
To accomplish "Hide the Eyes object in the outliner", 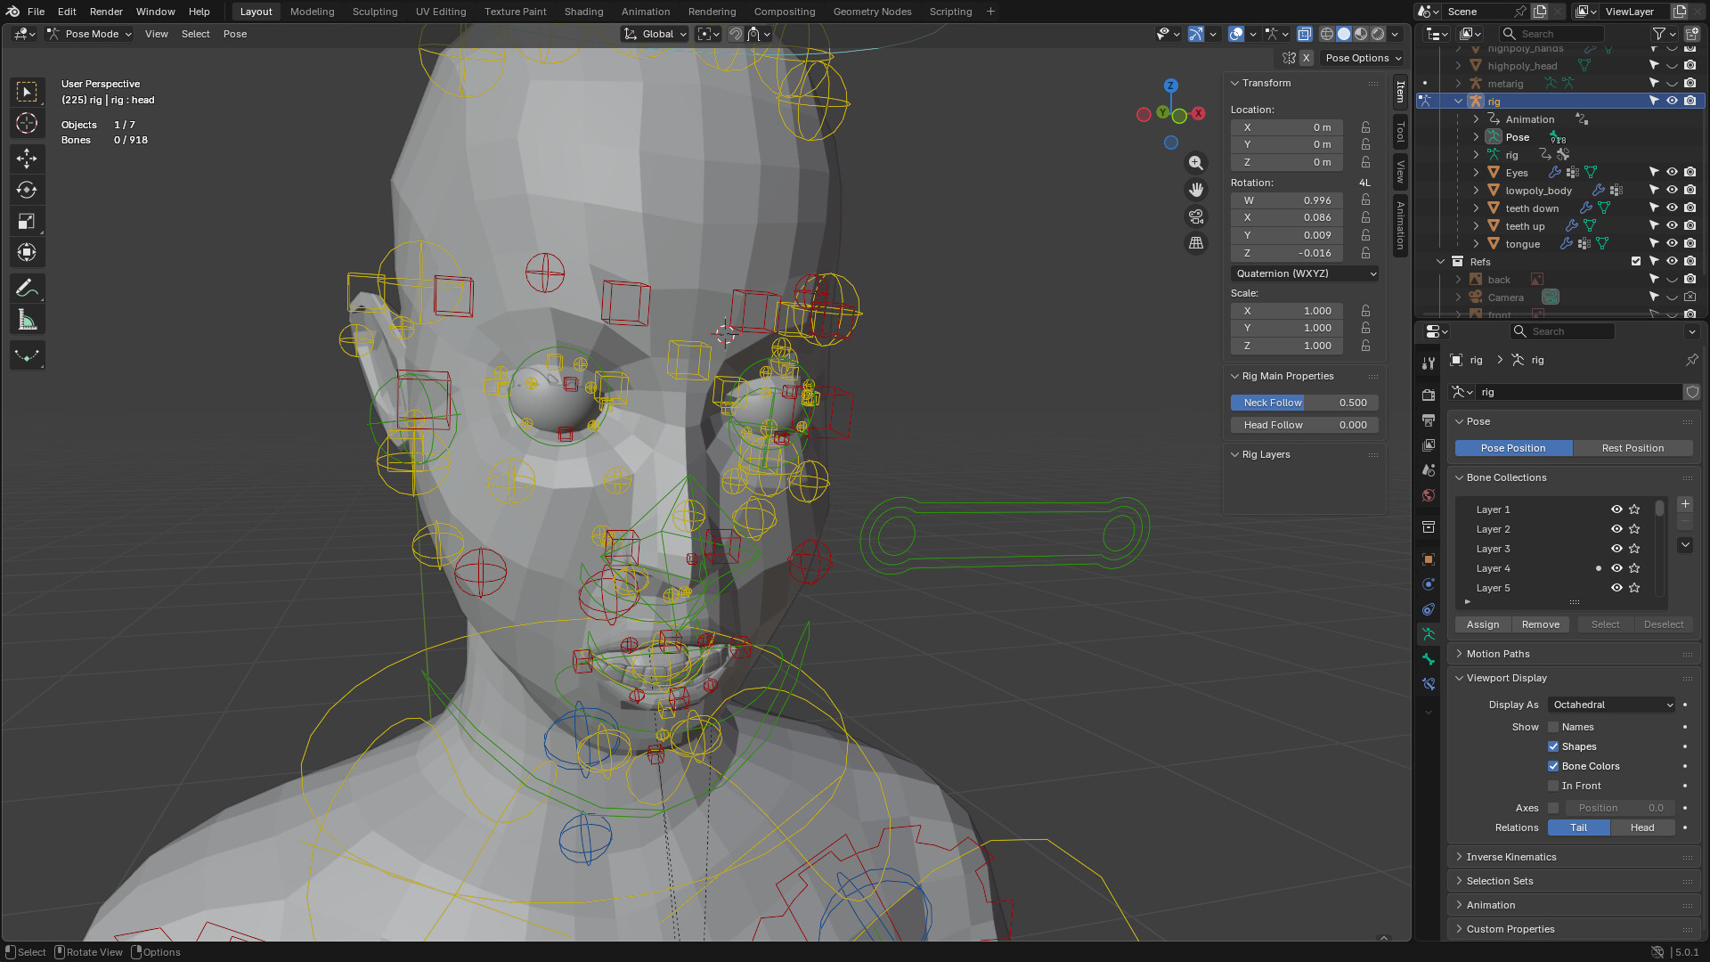I will click(1672, 172).
